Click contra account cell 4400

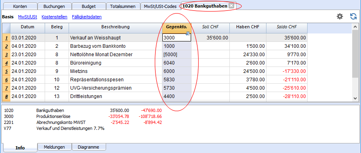[177, 96]
